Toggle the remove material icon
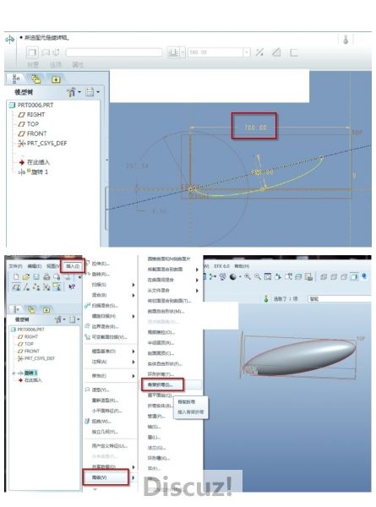 [276, 52]
